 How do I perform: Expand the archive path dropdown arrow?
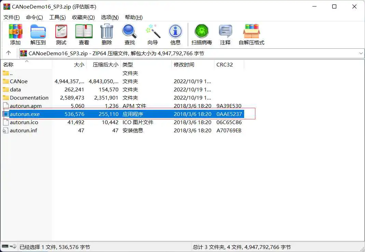click(x=361, y=53)
